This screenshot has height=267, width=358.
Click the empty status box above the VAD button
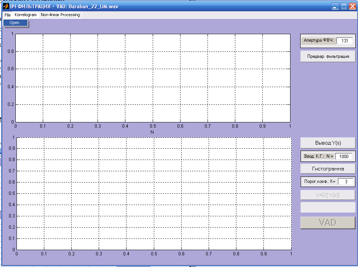[328, 207]
